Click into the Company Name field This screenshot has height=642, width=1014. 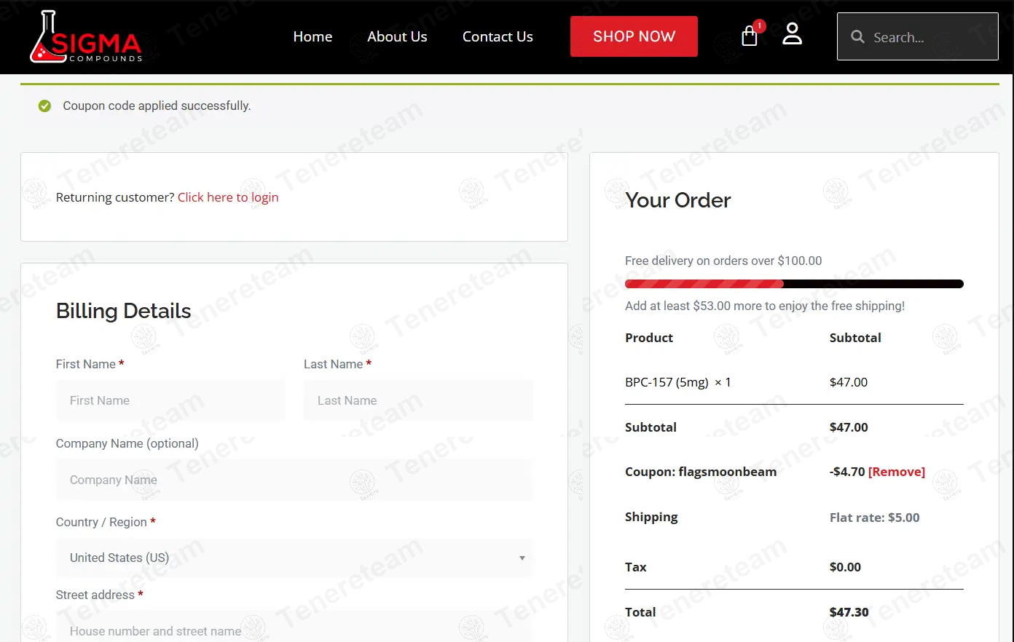coord(294,480)
